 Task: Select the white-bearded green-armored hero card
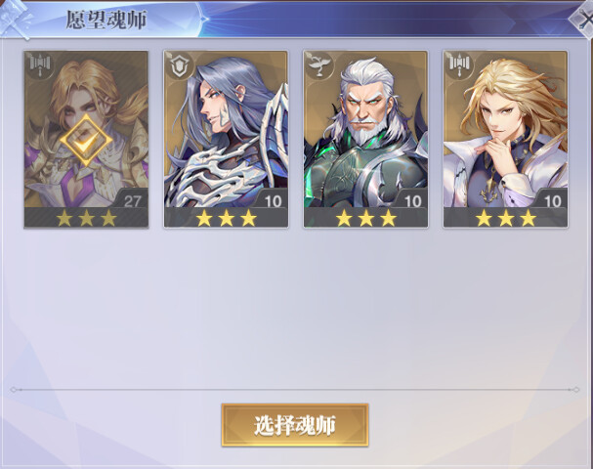(365, 139)
